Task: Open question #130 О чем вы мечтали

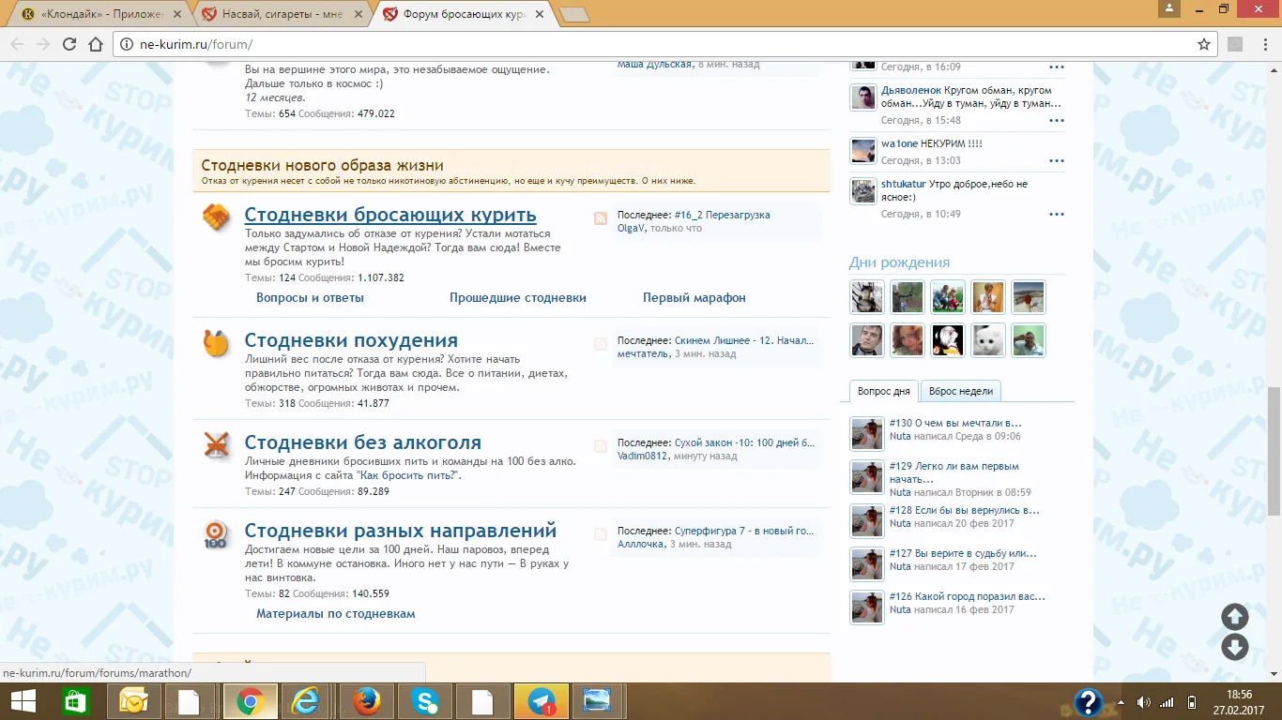Action: (955, 423)
